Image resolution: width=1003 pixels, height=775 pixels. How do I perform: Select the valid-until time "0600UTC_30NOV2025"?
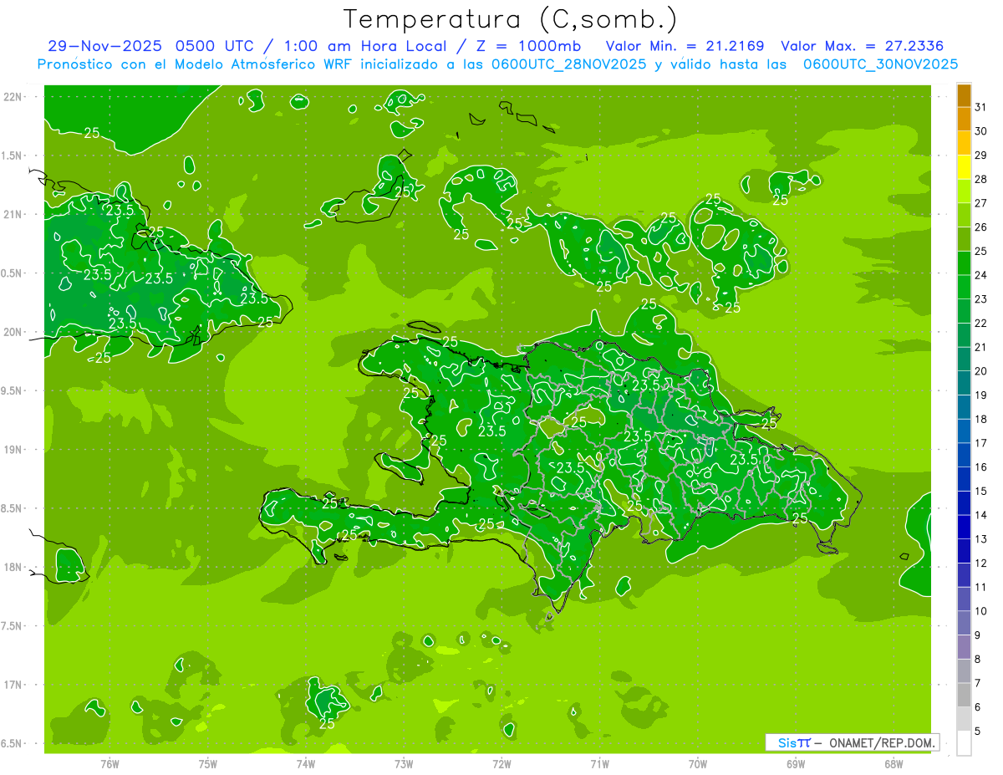click(880, 64)
